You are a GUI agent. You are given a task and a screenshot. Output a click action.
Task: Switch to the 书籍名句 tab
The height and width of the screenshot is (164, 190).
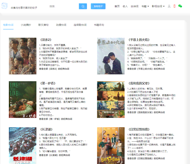click(x=99, y=25)
